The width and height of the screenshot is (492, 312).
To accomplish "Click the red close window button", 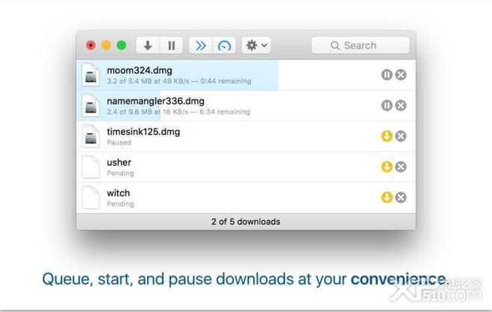I will (91, 46).
